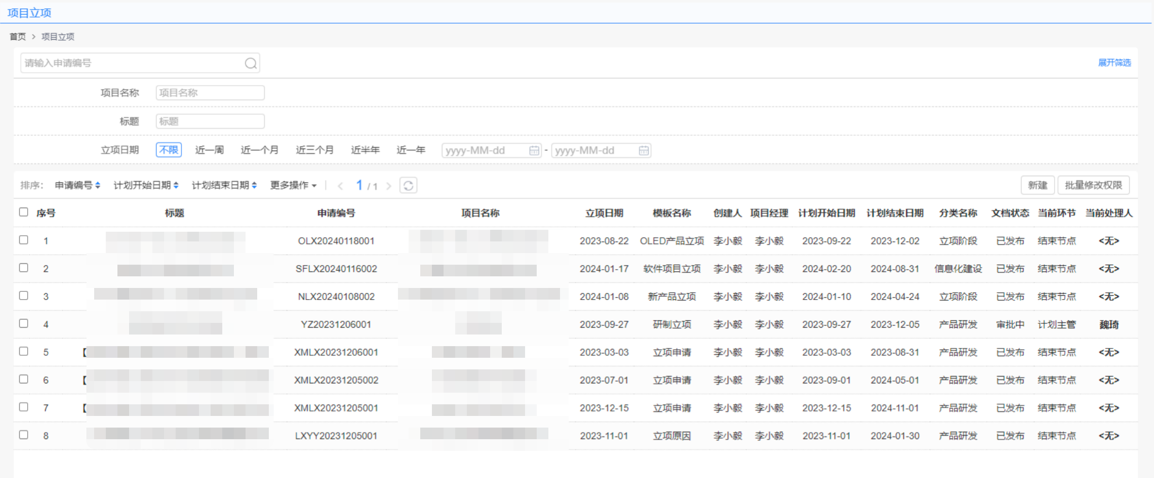
Task: Navigate to 首页 in the breadcrumb
Action: tap(18, 37)
